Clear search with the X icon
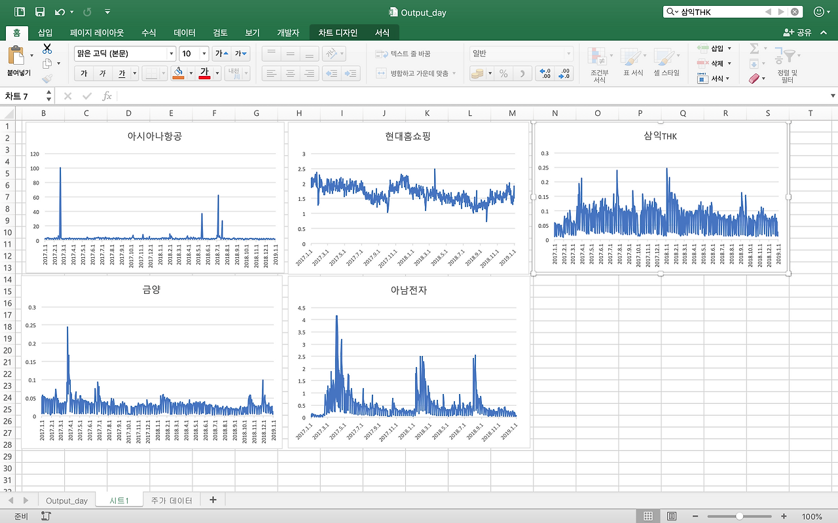Viewport: 838px width, 523px height. coord(794,12)
